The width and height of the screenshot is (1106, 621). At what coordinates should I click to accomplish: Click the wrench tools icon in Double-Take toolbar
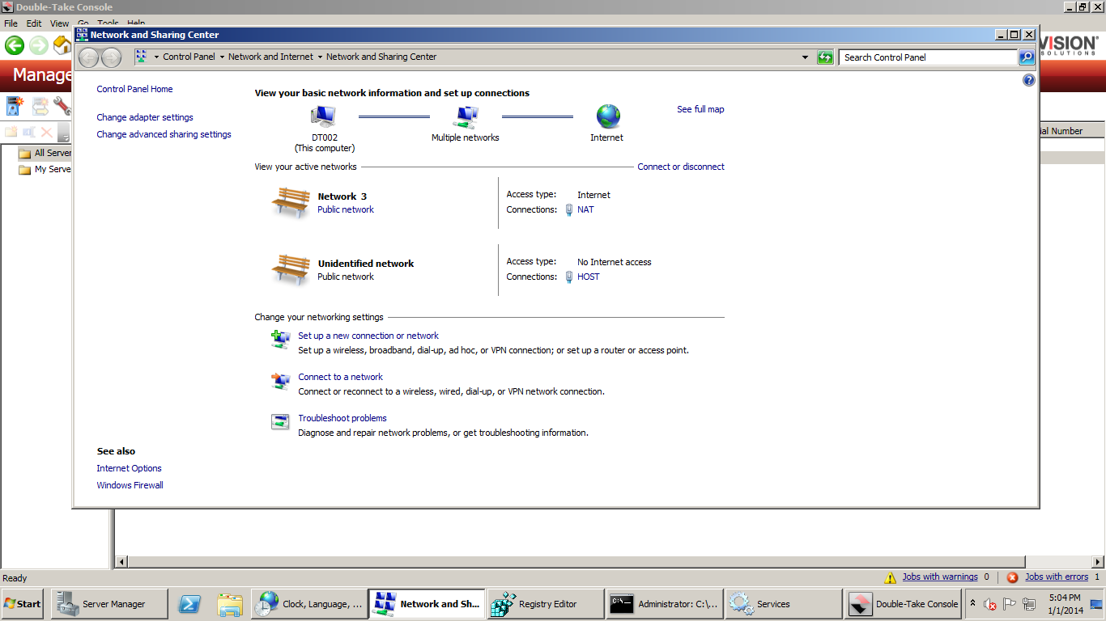point(62,106)
